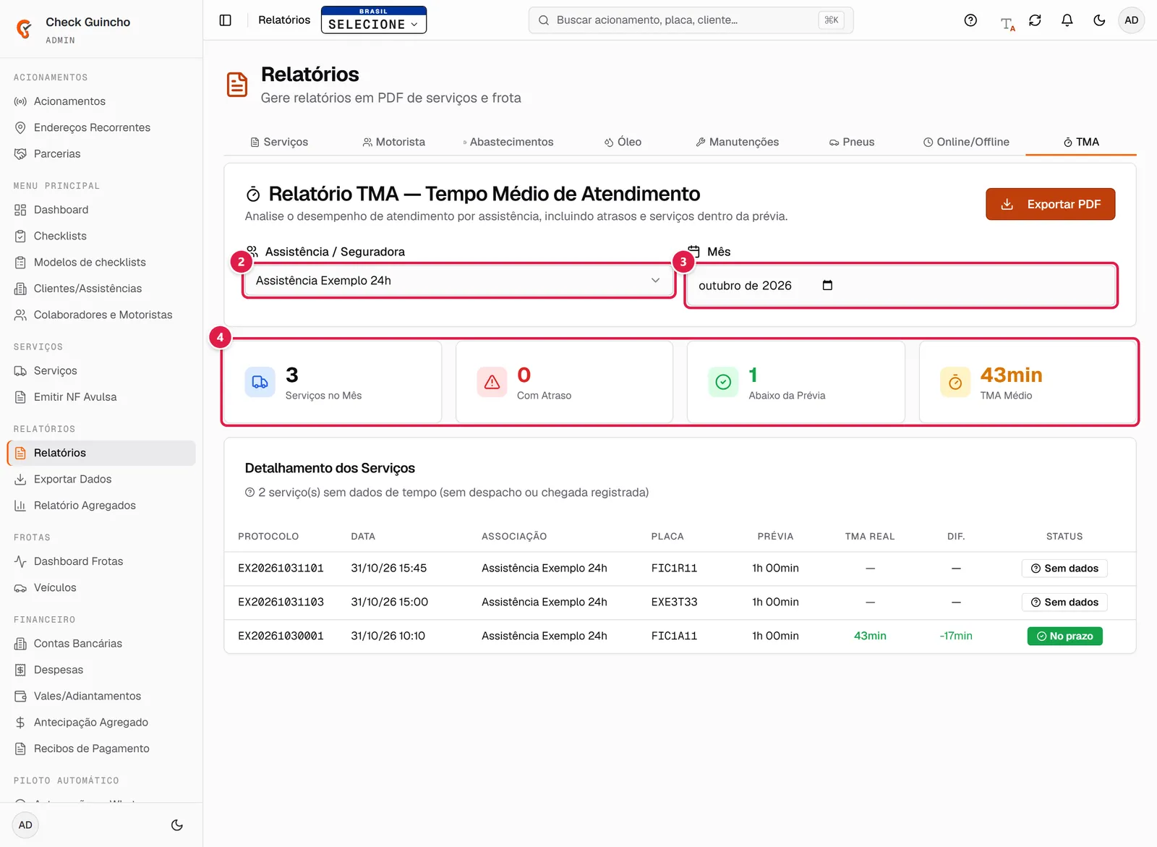This screenshot has height=847, width=1157.
Task: Open the Brasil SELECIONE country dropdown
Action: click(374, 20)
